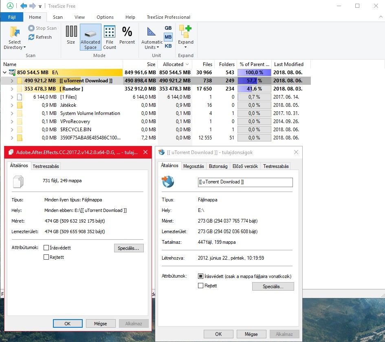This screenshot has width=385, height=342.
Task: Close the Adobe.After.Effects properties dialog
Action: tap(145, 152)
